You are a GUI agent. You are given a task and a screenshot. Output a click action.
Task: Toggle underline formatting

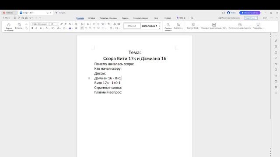click(41, 28)
